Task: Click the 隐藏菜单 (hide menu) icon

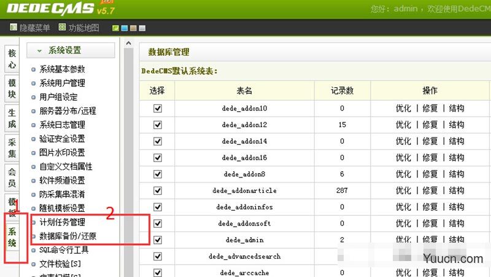Action: point(14,28)
